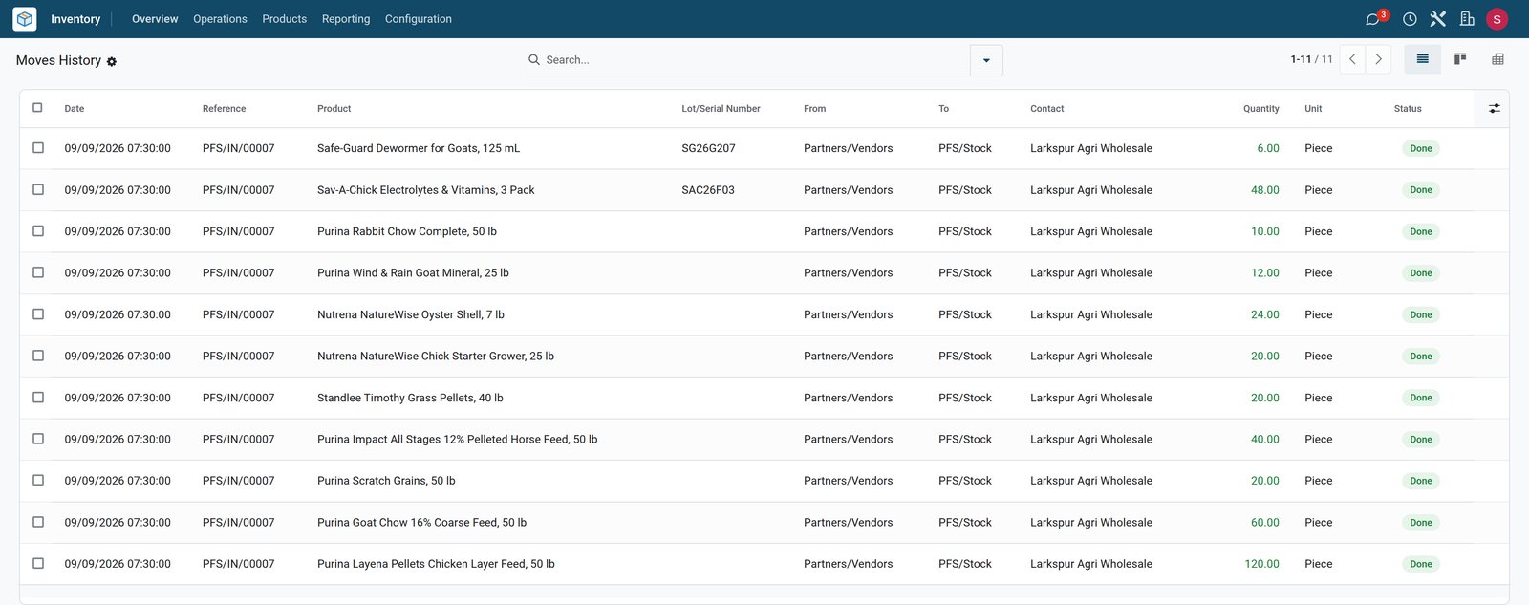This screenshot has height=605, width=1529.
Task: Sort by the Reference column header
Action: pos(225,109)
